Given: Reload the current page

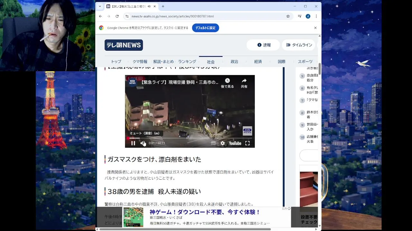Looking at the screenshot, I should (x=117, y=16).
